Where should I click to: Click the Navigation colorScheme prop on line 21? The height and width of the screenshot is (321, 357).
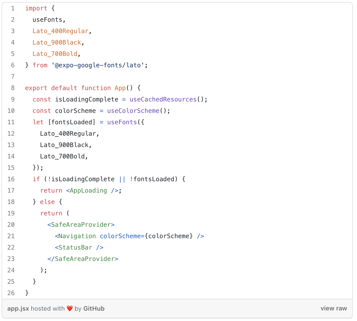pos(120,236)
